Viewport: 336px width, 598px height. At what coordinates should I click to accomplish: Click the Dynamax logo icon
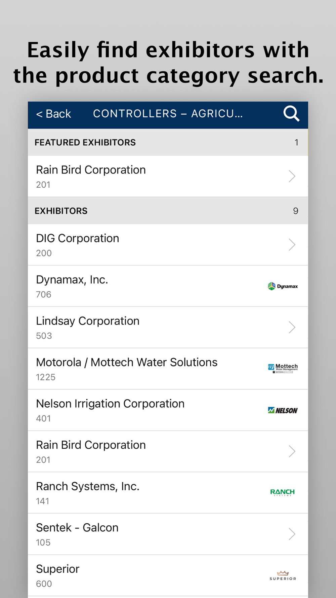[x=283, y=286]
